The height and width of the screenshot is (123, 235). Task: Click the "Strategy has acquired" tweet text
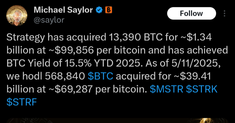pyautogui.click(x=56, y=37)
